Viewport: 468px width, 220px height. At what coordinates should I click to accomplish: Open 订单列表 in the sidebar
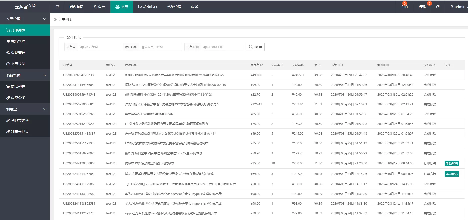click(25, 30)
